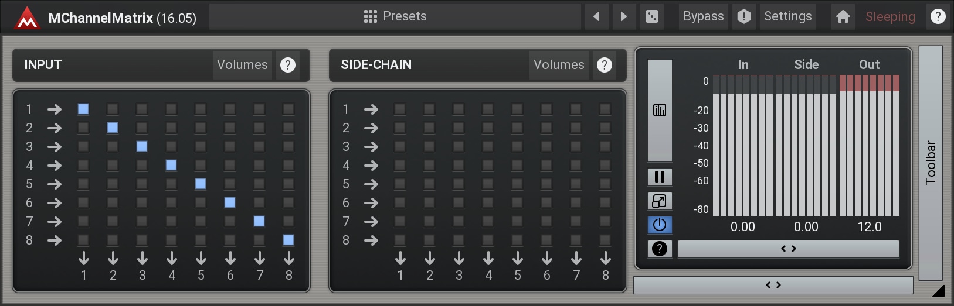Click the meter popup window icon
The width and height of the screenshot is (954, 306).
[x=660, y=201]
